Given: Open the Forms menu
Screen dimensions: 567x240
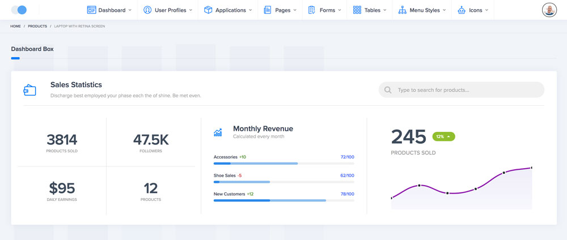Looking at the screenshot, I should click(x=327, y=10).
